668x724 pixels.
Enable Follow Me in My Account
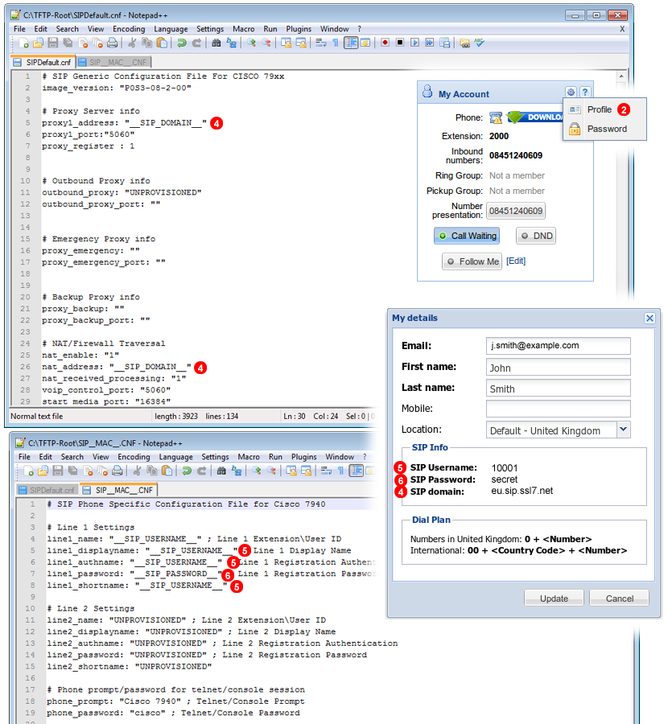tap(472, 261)
